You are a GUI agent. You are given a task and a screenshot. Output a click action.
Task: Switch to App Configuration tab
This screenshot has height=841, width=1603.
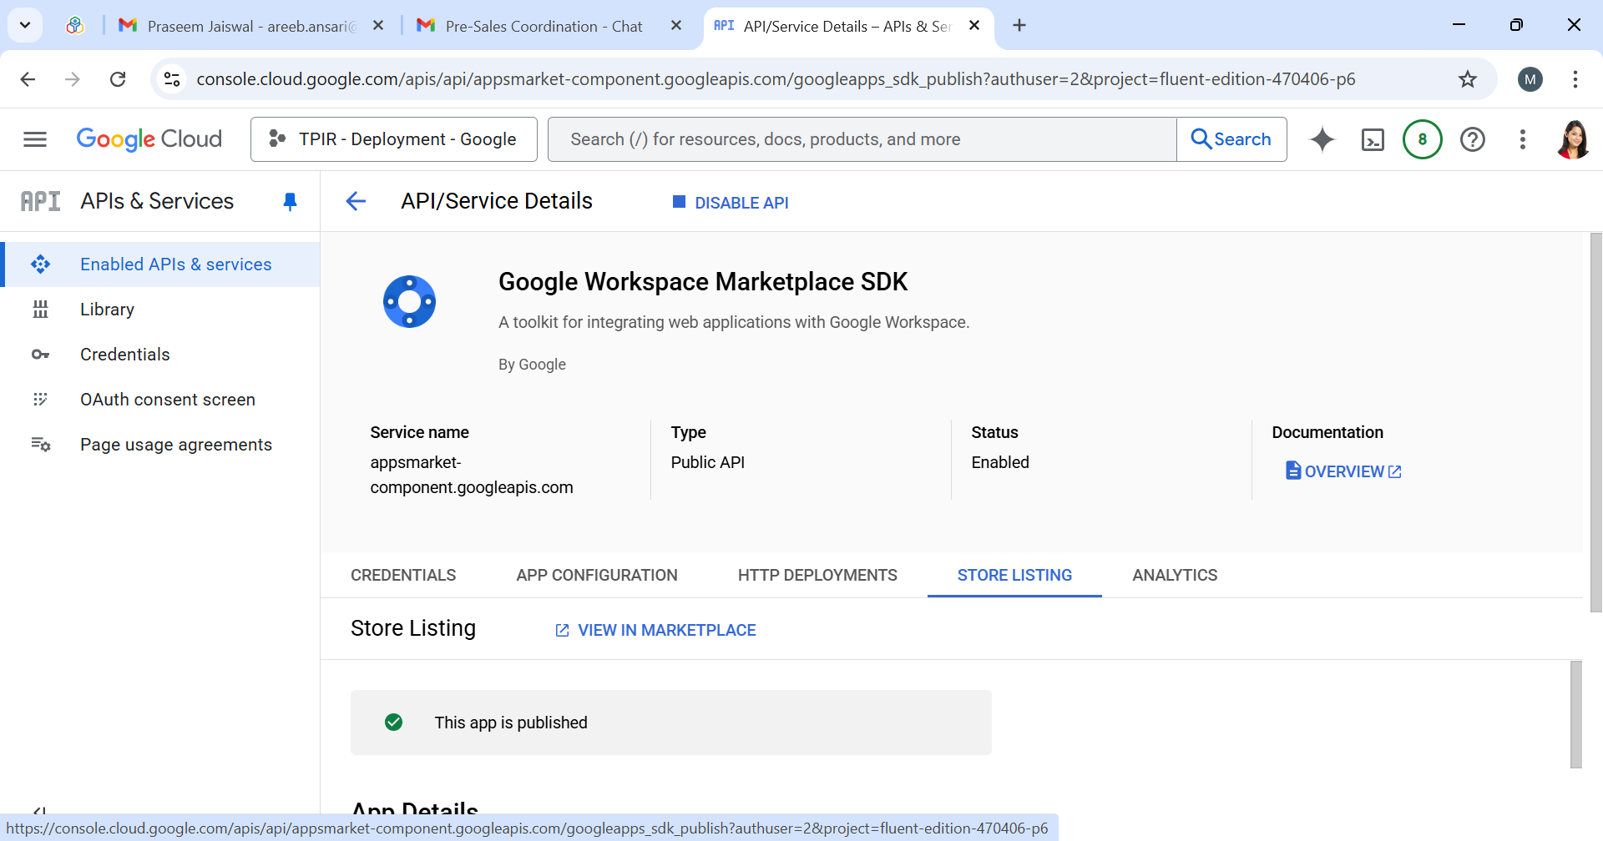(597, 575)
